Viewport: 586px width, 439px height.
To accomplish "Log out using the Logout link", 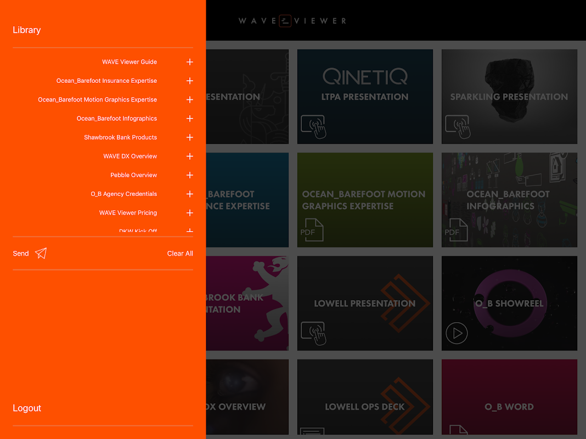I will click(27, 408).
